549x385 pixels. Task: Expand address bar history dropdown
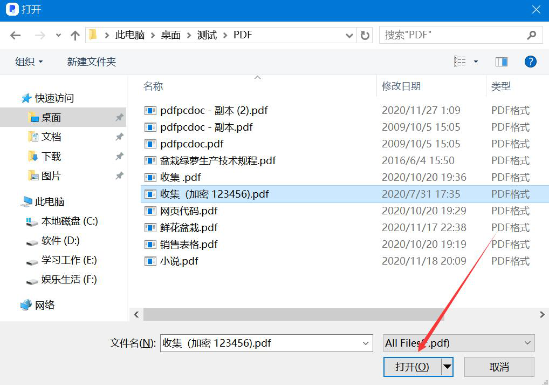(349, 35)
